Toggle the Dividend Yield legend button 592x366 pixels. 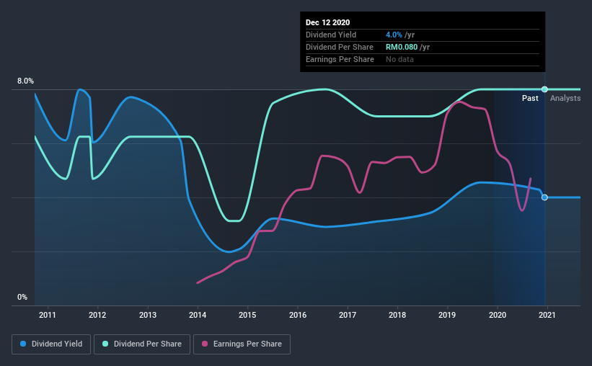[x=51, y=344]
